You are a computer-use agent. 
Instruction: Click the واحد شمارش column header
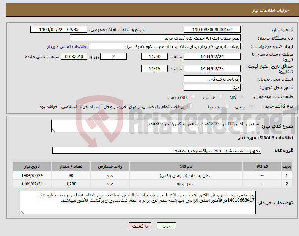point(110,166)
